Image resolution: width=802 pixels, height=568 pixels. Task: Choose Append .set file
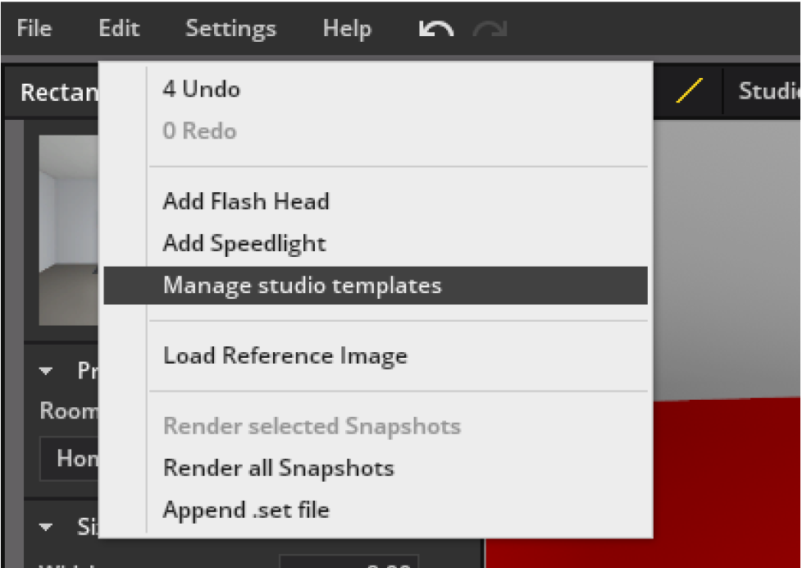(x=246, y=510)
